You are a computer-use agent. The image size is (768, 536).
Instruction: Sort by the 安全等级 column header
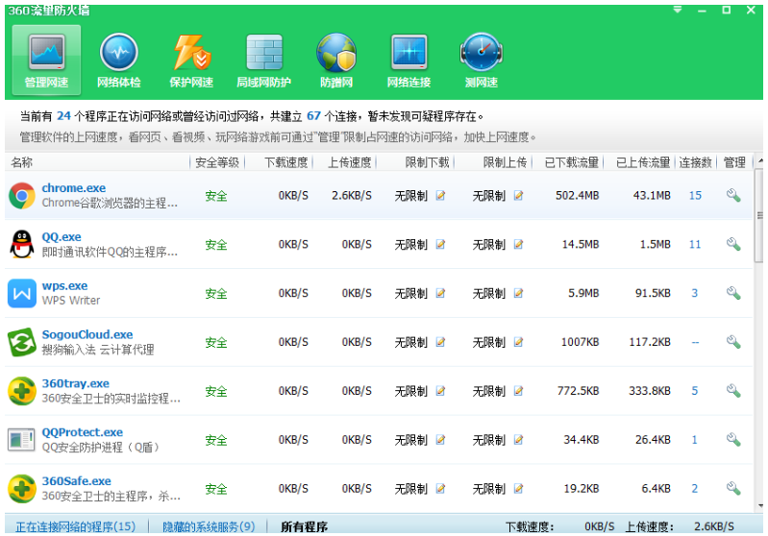click(217, 162)
